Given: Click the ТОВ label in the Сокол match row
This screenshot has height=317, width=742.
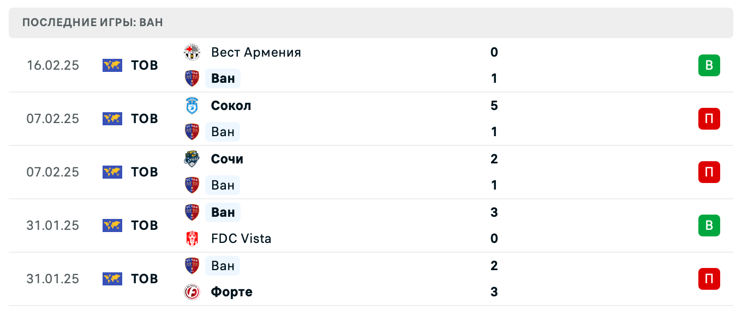Looking at the screenshot, I should coord(143,118).
